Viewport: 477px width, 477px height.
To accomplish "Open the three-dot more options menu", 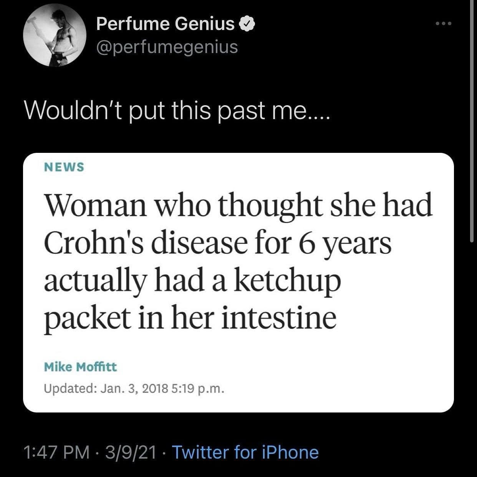I will 444,24.
